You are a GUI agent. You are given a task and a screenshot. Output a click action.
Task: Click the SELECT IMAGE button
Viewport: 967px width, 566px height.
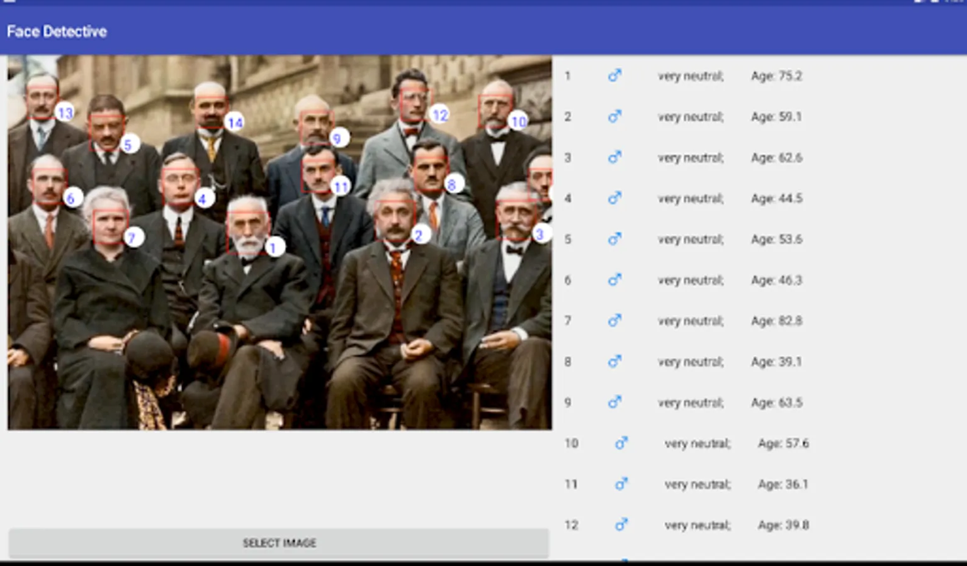[x=279, y=543]
